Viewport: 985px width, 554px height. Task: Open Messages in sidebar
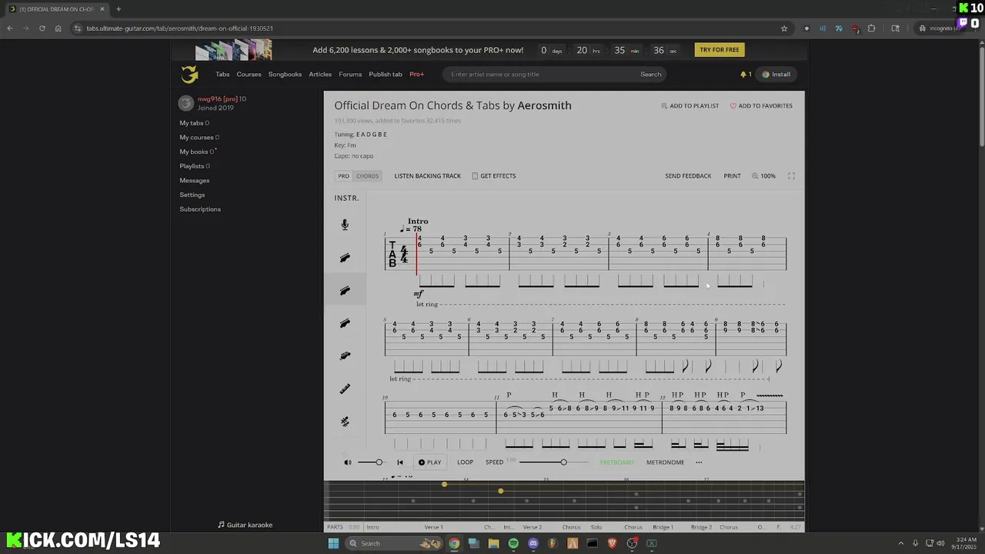[x=195, y=181]
